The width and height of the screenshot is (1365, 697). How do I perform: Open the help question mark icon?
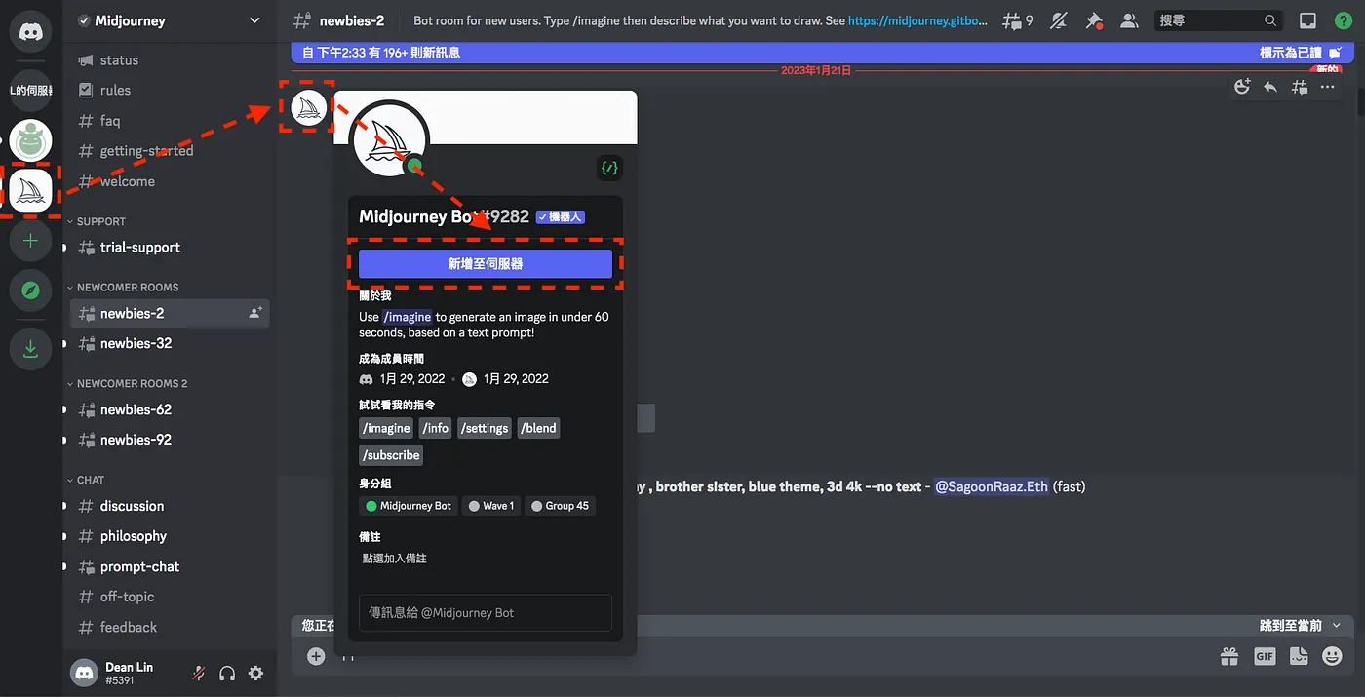point(1342,19)
